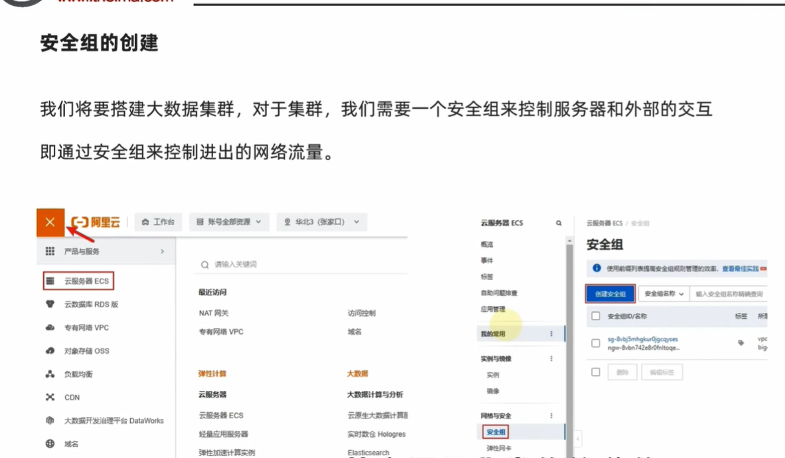Screen dimensions: 785x458
Task: Open the three-dot menu beside 我的常用
Action: coord(551,334)
